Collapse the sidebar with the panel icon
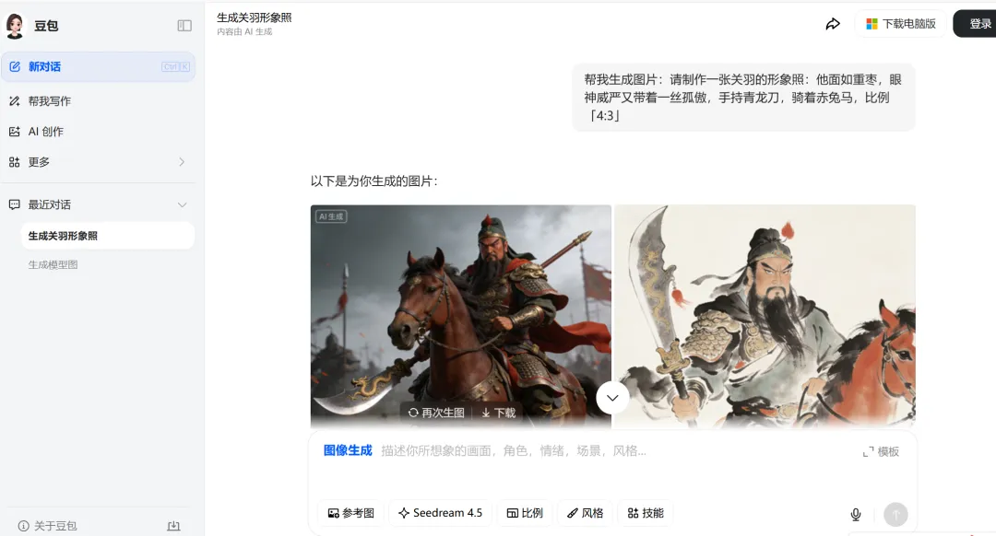Viewport: 996px width, 536px height. 184,26
